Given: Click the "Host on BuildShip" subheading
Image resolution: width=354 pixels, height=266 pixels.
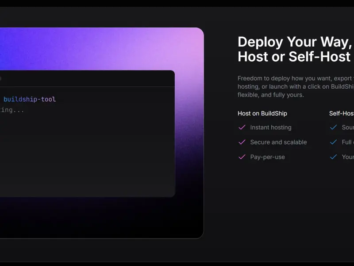Looking at the screenshot, I should click(262, 113).
